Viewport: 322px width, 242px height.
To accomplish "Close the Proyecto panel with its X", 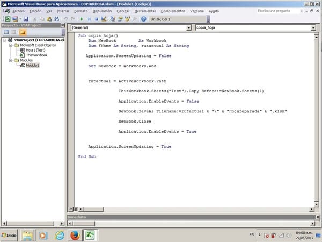I will pyautogui.click(x=62, y=26).
